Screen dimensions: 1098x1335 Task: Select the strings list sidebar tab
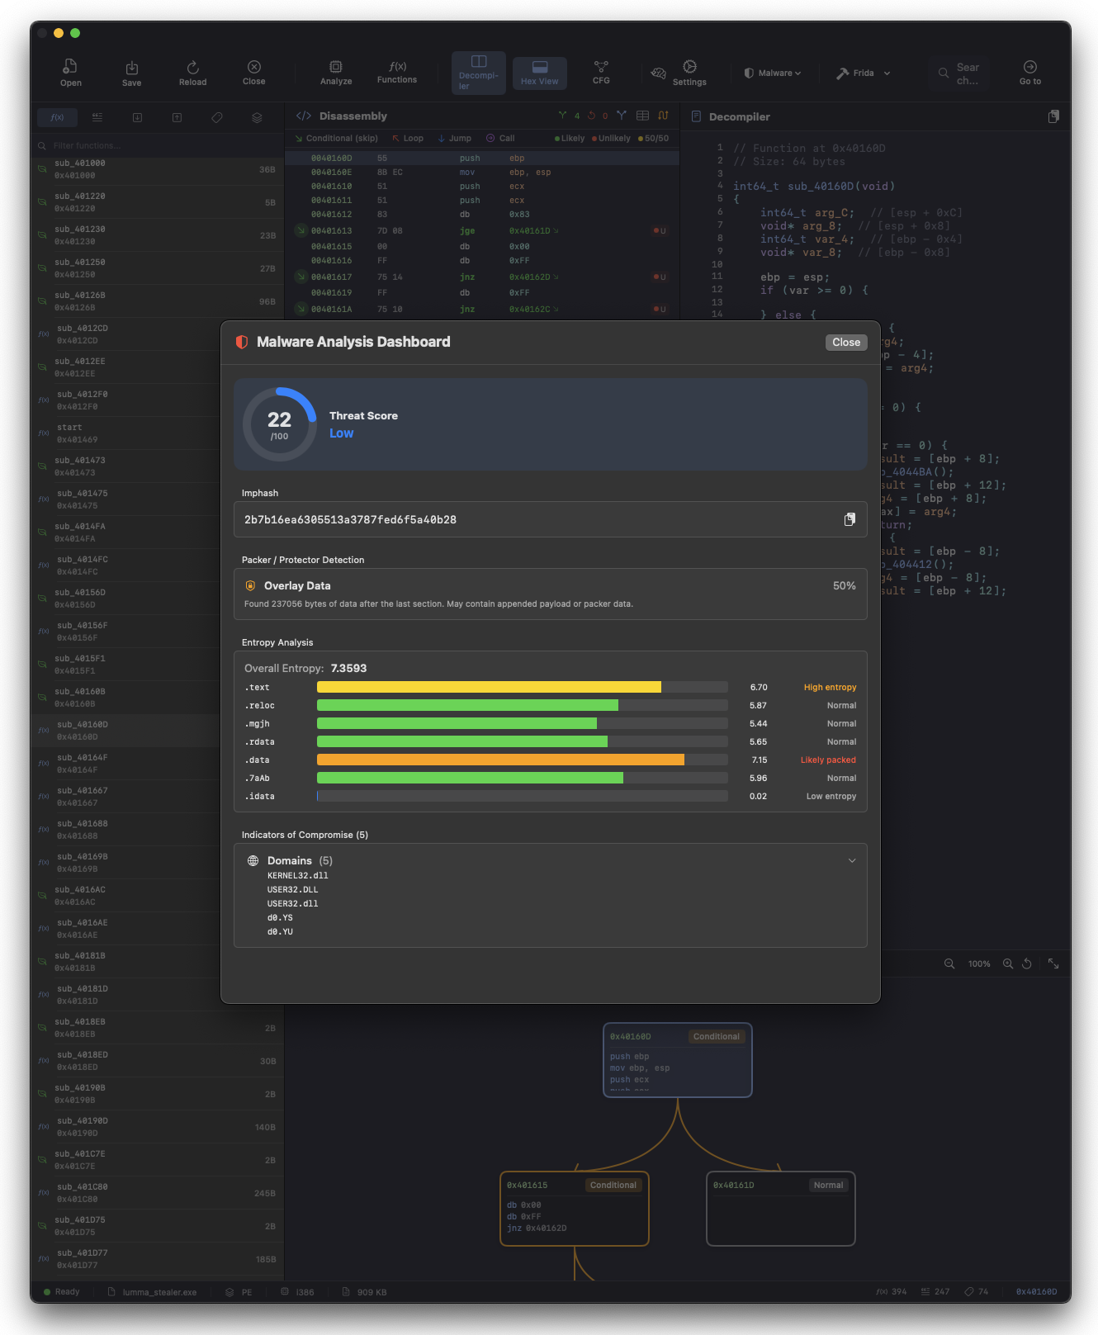click(97, 117)
